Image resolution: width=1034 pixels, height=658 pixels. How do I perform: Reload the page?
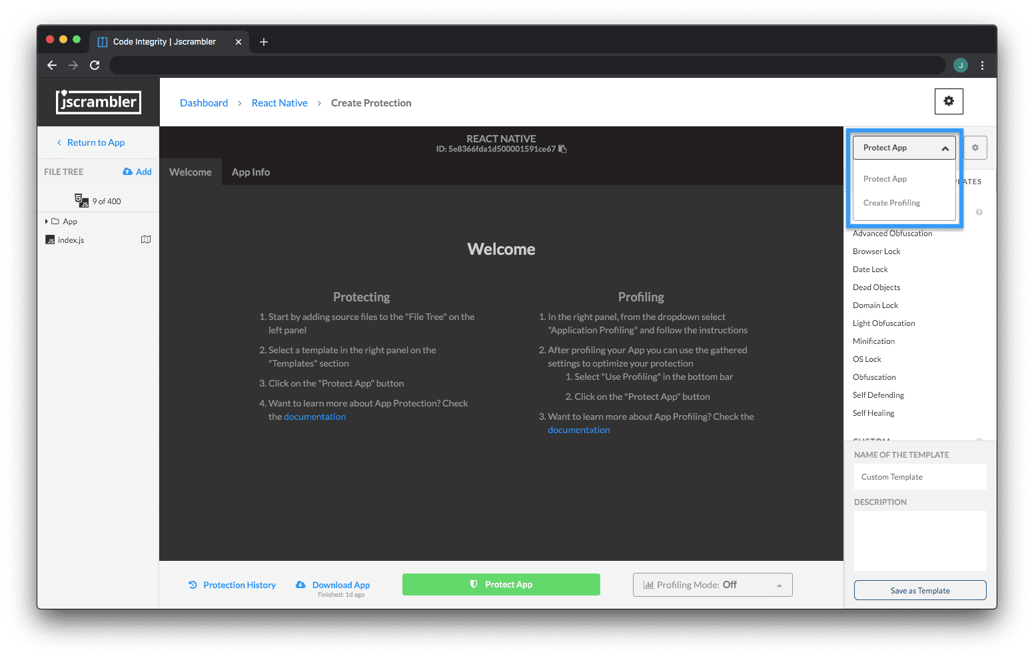pos(95,65)
